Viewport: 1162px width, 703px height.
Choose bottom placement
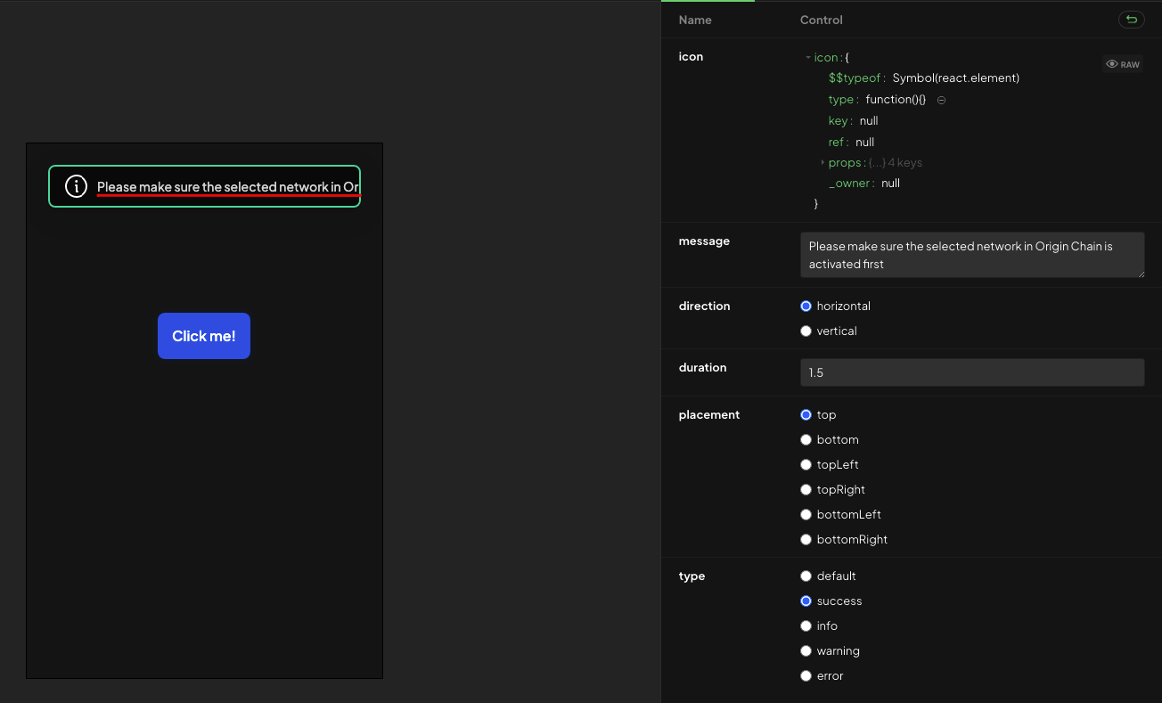coord(806,439)
